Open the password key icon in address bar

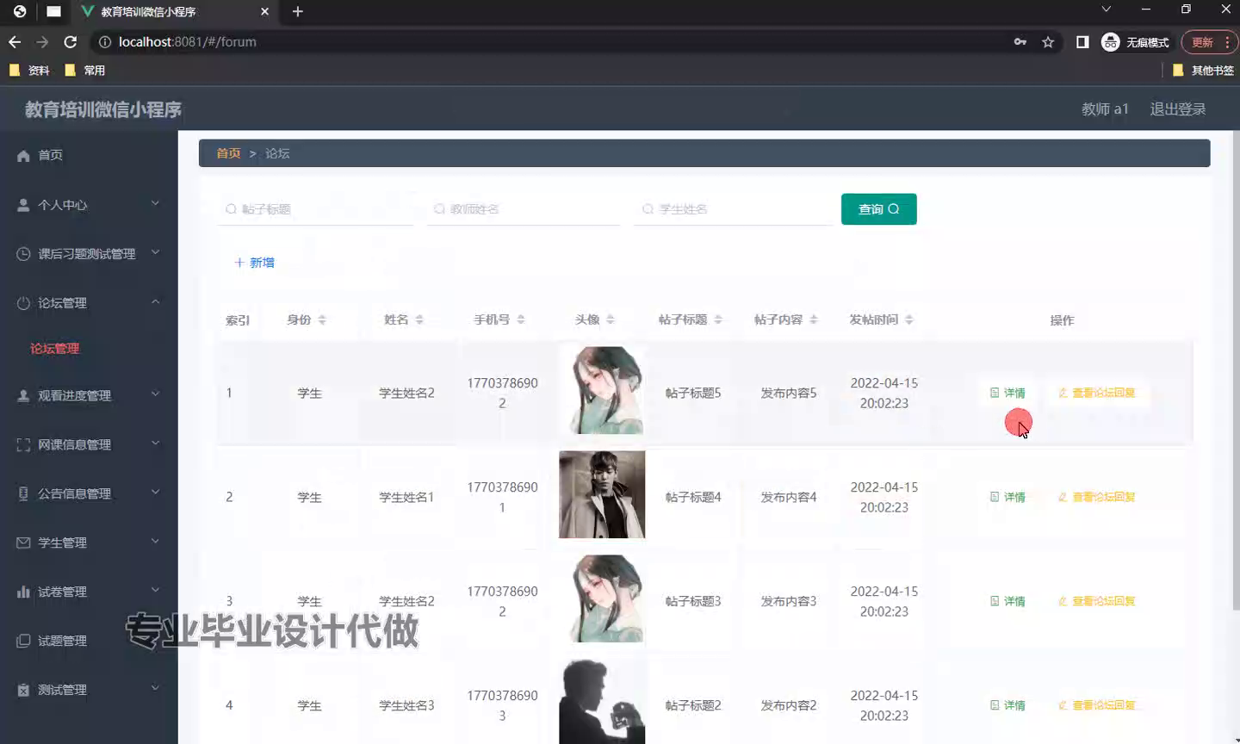(x=1020, y=41)
